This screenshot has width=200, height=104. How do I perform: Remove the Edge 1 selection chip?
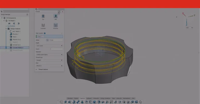[x=43, y=36]
